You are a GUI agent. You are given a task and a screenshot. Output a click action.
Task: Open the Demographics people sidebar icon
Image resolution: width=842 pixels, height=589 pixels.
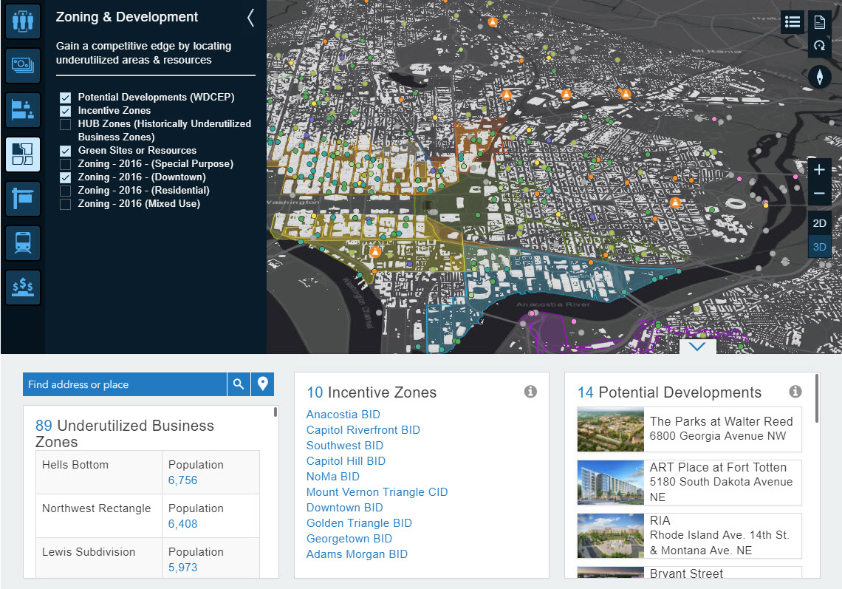[23, 21]
